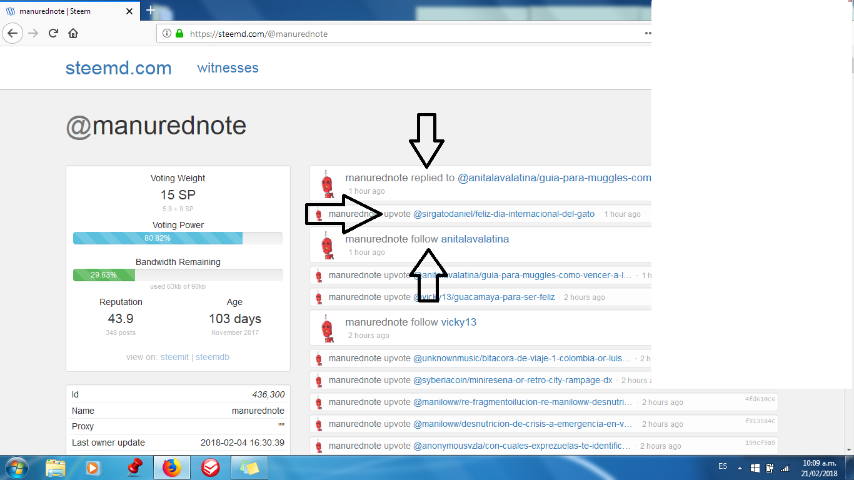Click the Voting Power progress bar
The height and width of the screenshot is (480, 854).
pyautogui.click(x=178, y=238)
